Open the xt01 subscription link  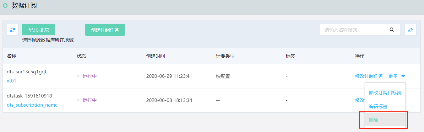[11, 81]
